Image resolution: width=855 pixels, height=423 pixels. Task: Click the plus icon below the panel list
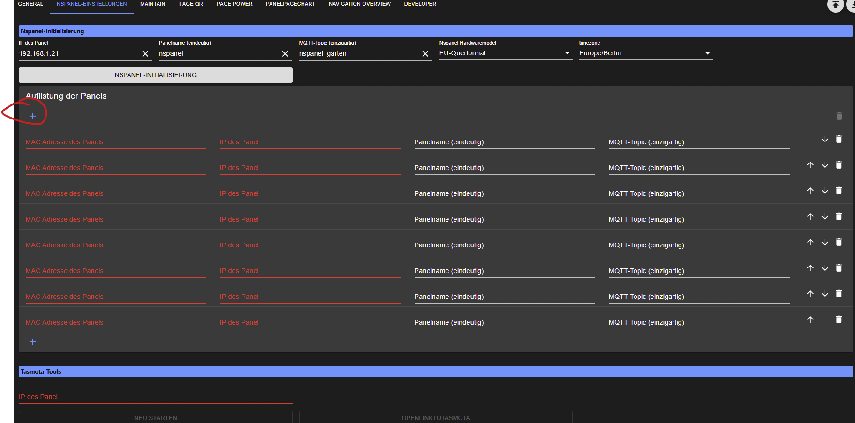tap(33, 342)
